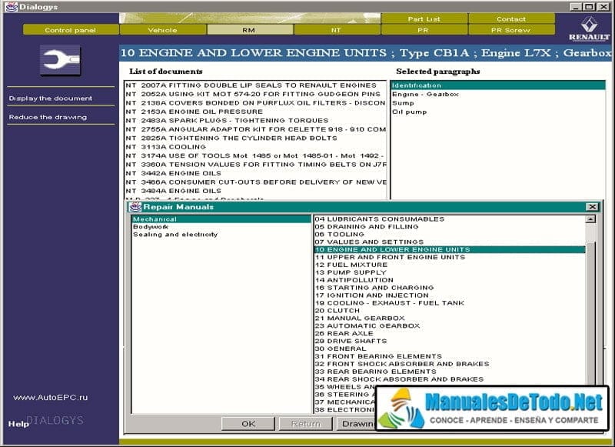This screenshot has height=447, width=615.
Task: Click the Dialogys title bar icon
Action: 11,7
